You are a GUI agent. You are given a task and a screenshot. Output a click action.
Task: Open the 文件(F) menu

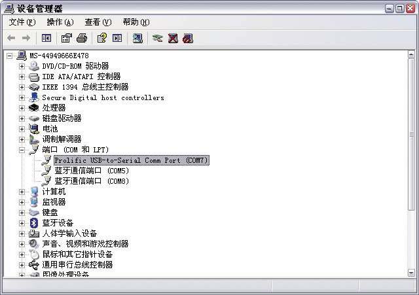tap(22, 22)
